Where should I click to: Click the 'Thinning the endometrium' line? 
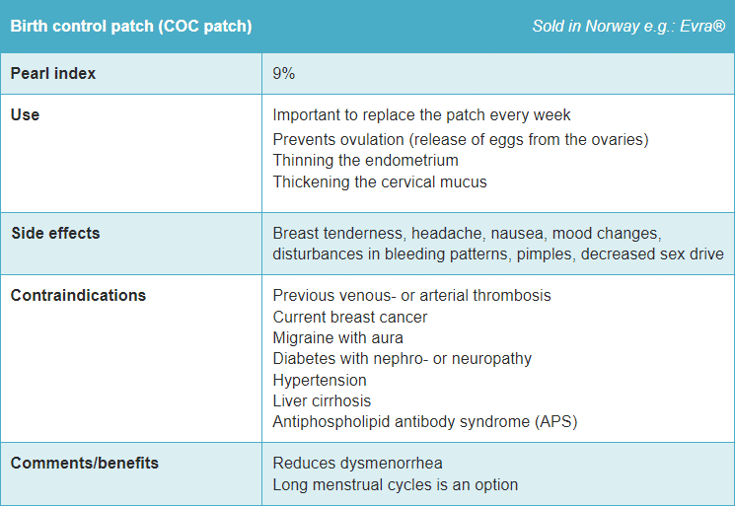(x=365, y=160)
